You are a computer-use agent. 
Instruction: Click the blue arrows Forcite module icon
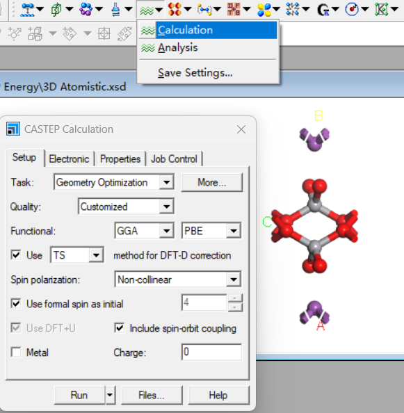click(293, 10)
